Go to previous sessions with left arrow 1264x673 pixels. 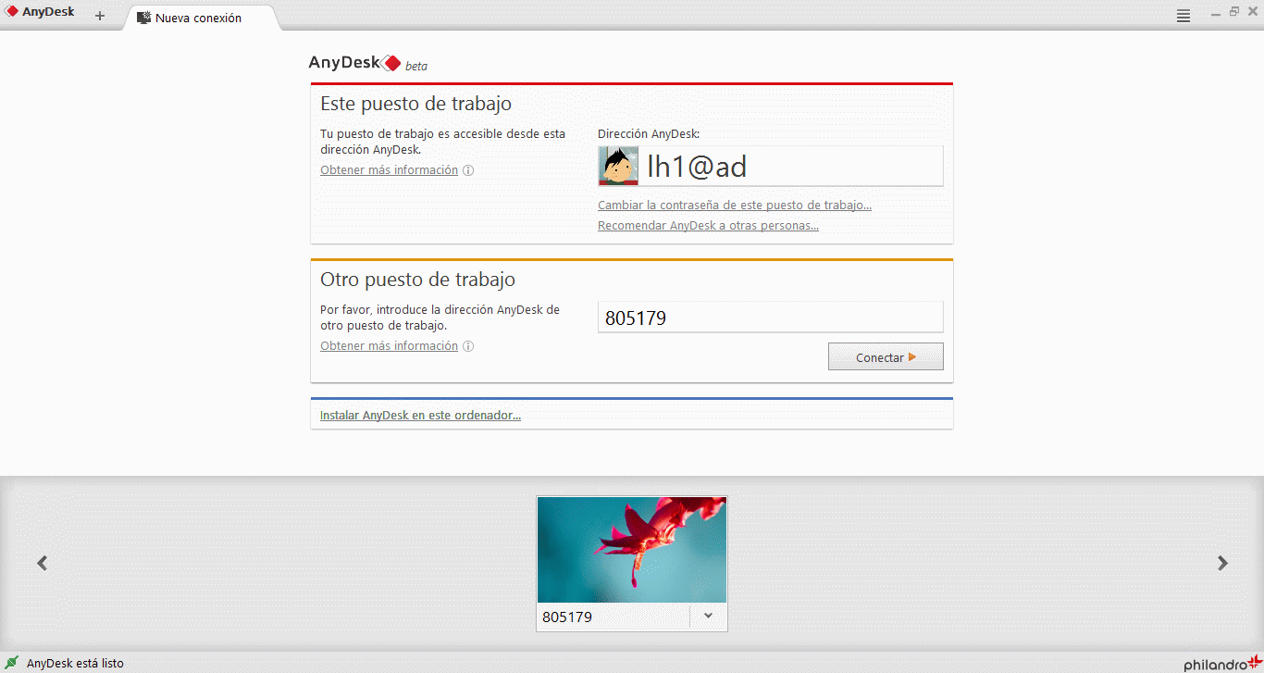[42, 562]
